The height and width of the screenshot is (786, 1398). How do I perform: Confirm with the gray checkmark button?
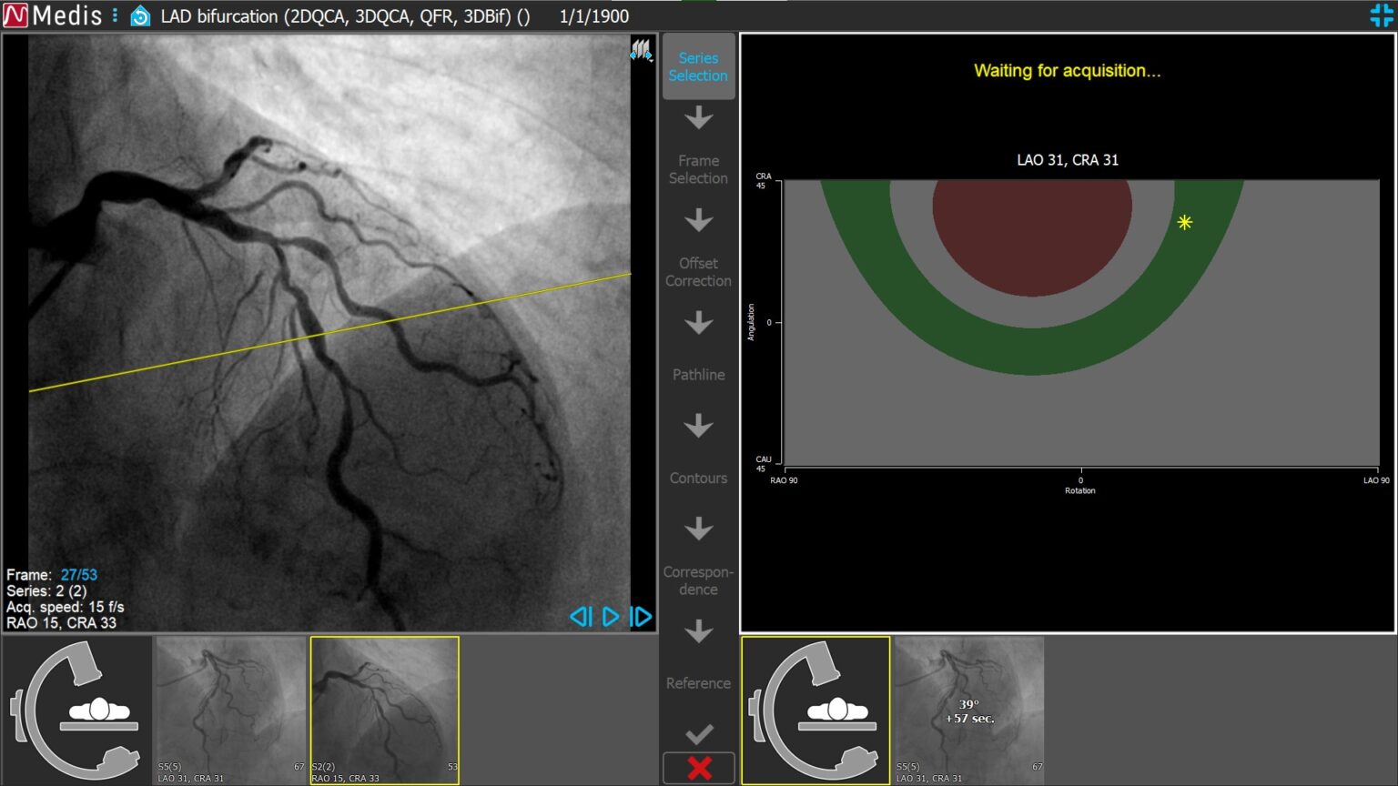click(699, 733)
